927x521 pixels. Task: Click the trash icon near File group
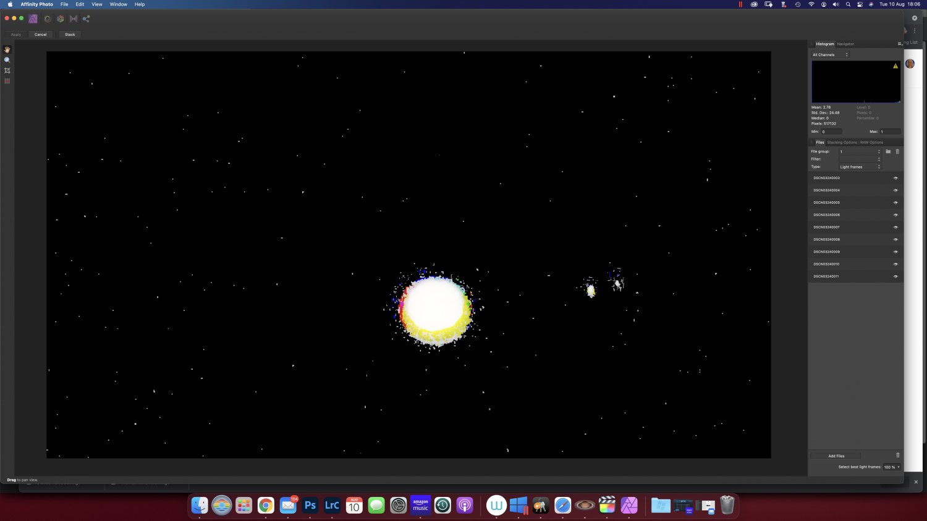pos(897,151)
